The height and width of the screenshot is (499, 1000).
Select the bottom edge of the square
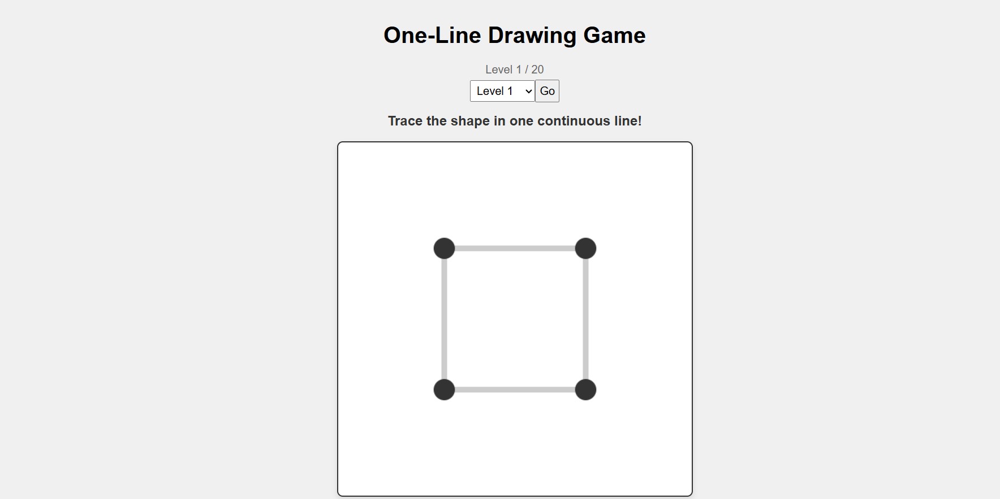point(515,390)
